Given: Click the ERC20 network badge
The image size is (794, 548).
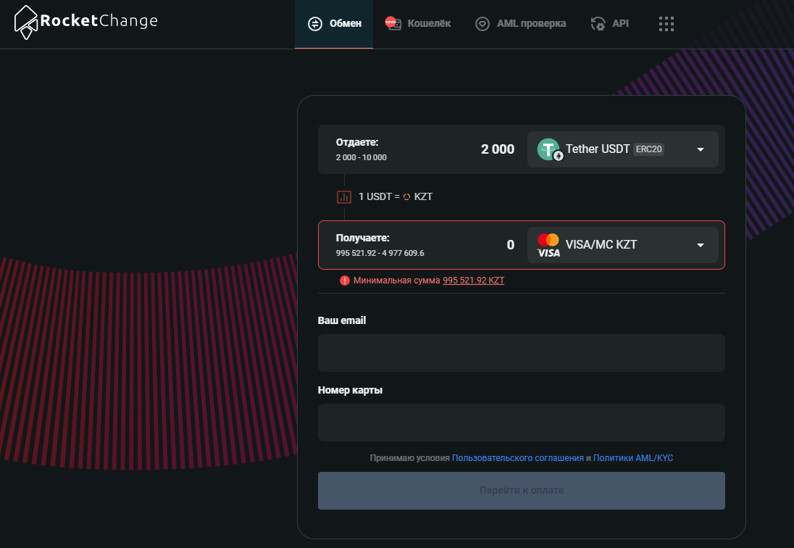Looking at the screenshot, I should [x=648, y=149].
